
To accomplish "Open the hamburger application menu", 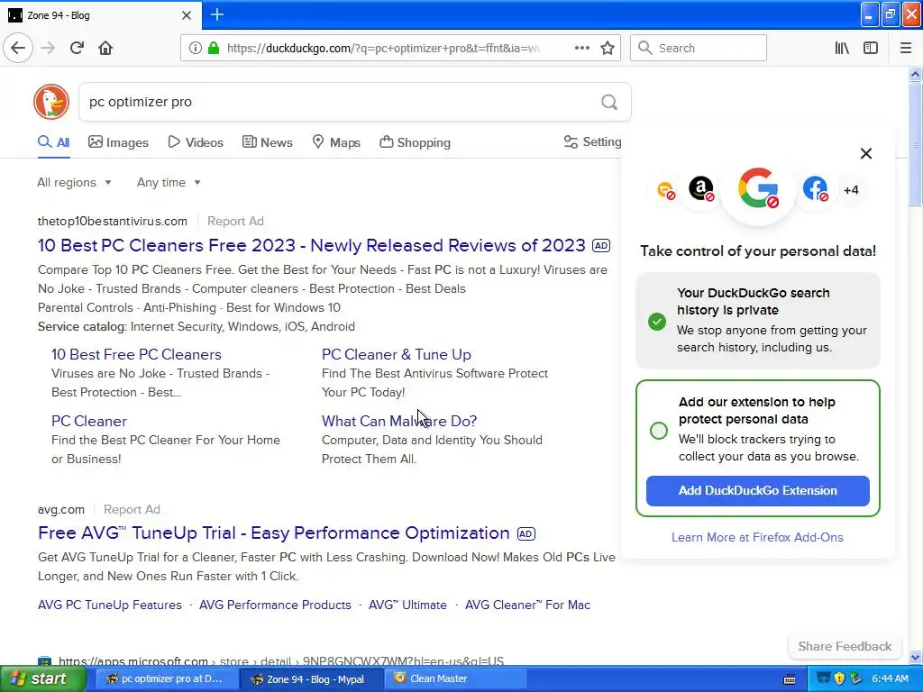I will click(906, 48).
